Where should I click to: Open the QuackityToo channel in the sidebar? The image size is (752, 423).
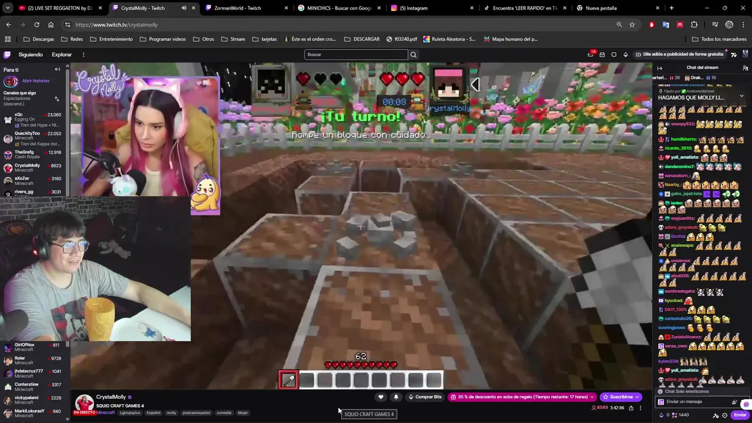click(x=33, y=139)
